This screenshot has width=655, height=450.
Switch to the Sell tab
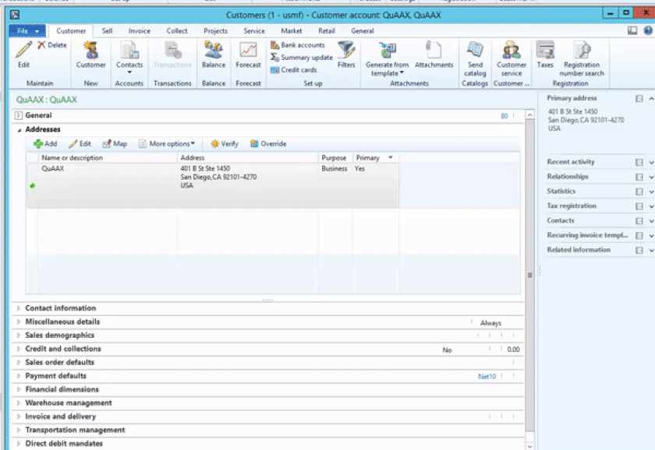click(107, 31)
